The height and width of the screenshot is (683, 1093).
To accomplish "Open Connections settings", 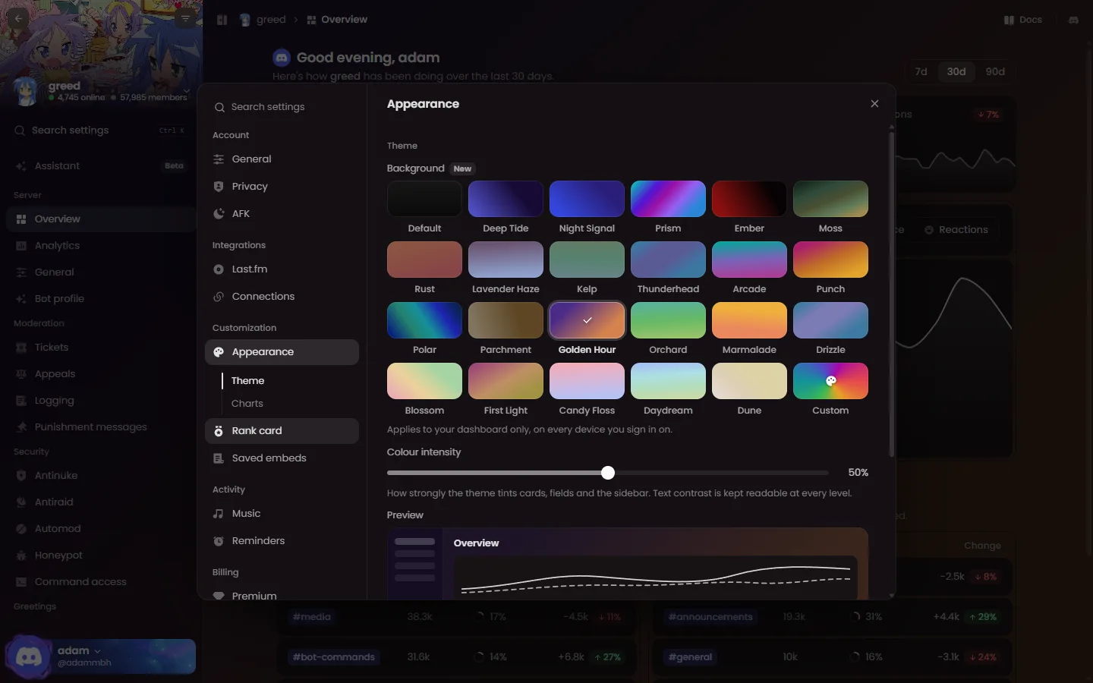I will tap(282, 297).
